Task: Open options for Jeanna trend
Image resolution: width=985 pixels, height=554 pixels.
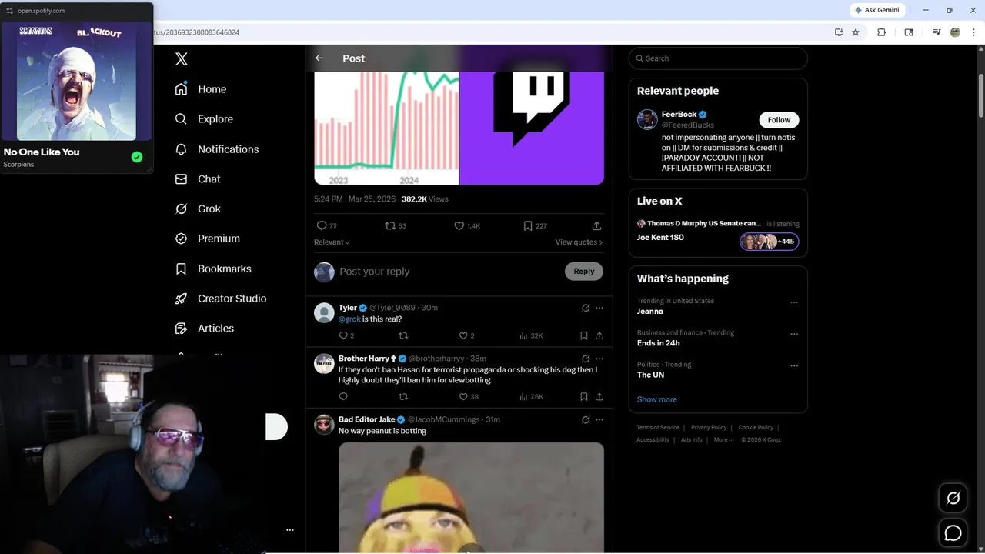Action: coord(794,302)
